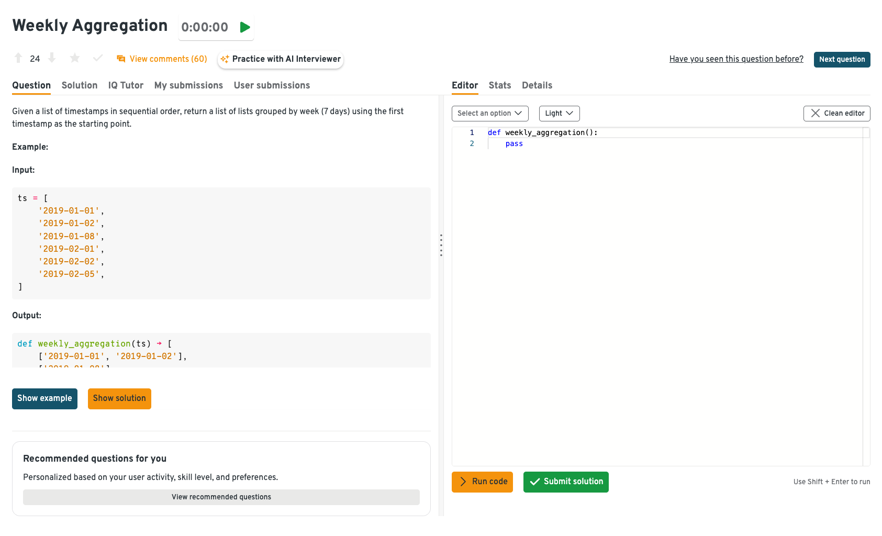Viewport: 882px width, 536px height.
Task: Mark question completed with the checkmark icon
Action: click(x=97, y=58)
